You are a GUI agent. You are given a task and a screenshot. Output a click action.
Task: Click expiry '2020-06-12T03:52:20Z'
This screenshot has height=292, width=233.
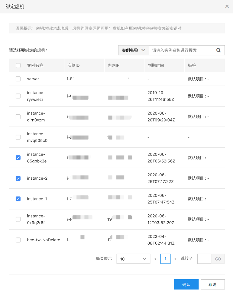161,219
